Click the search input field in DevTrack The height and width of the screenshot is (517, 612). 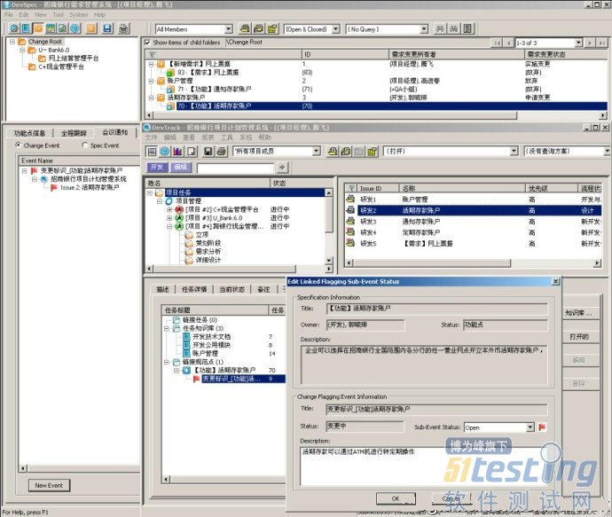(235, 168)
